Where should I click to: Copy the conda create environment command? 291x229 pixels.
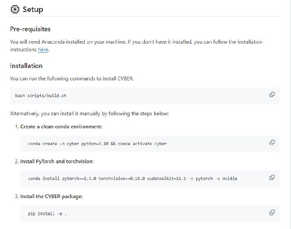coord(272,142)
